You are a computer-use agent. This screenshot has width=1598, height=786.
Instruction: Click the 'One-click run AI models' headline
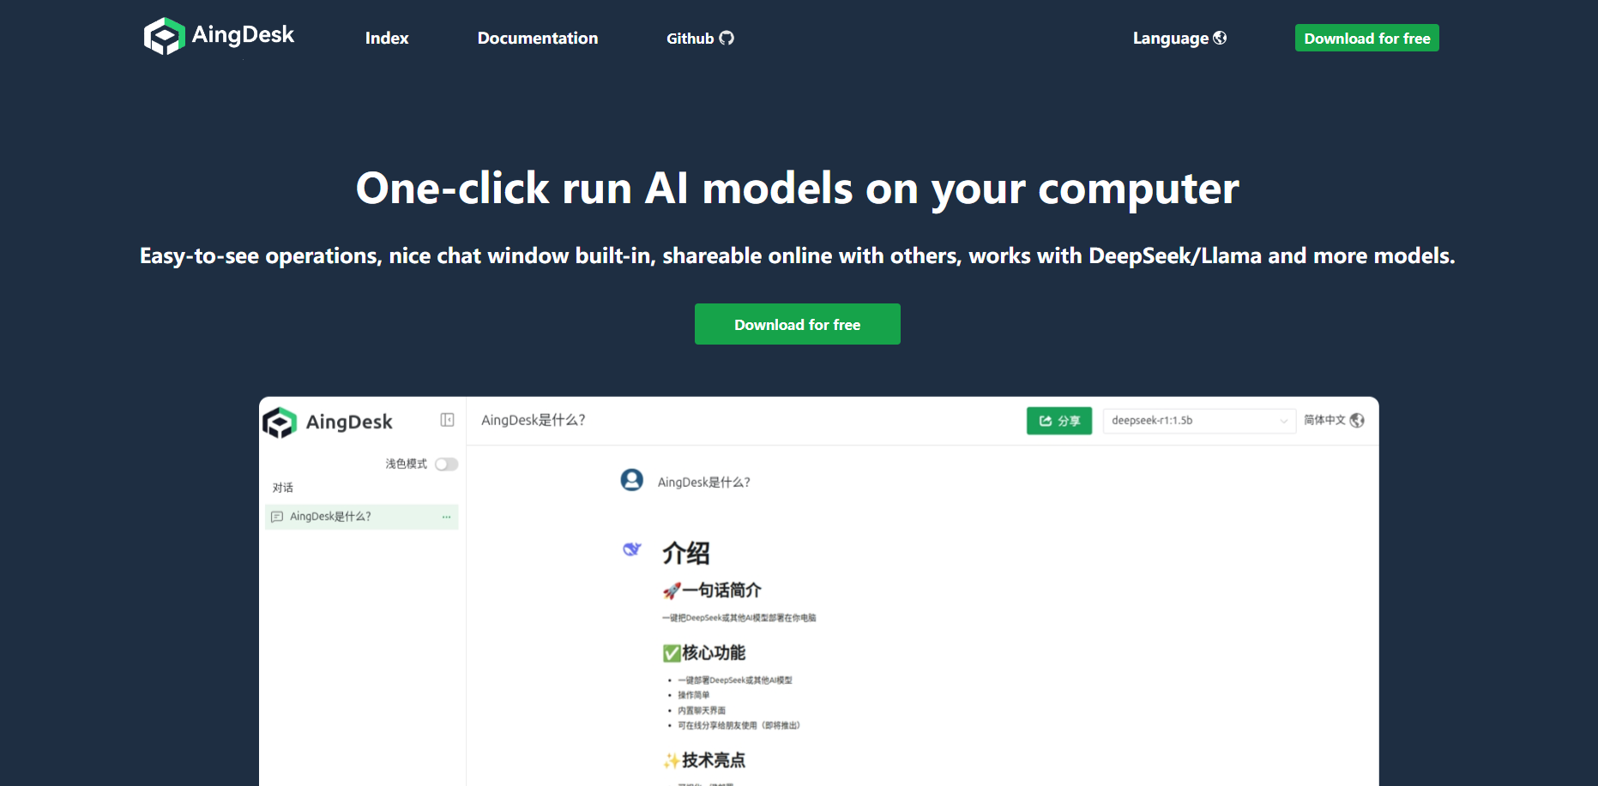pyautogui.click(x=798, y=189)
